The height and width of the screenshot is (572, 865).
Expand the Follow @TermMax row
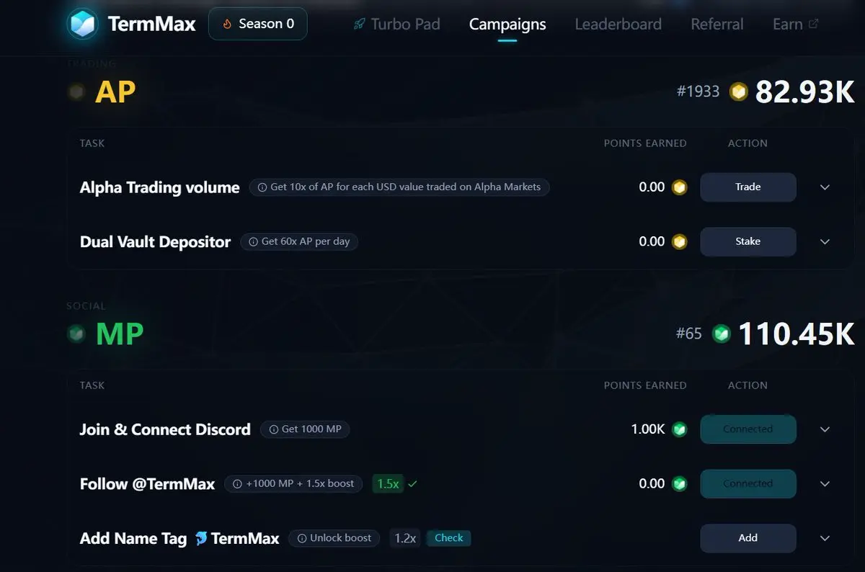tap(825, 484)
